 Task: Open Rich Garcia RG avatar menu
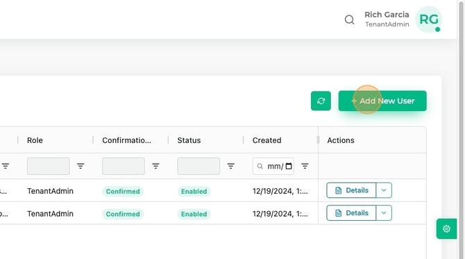pyautogui.click(x=429, y=19)
